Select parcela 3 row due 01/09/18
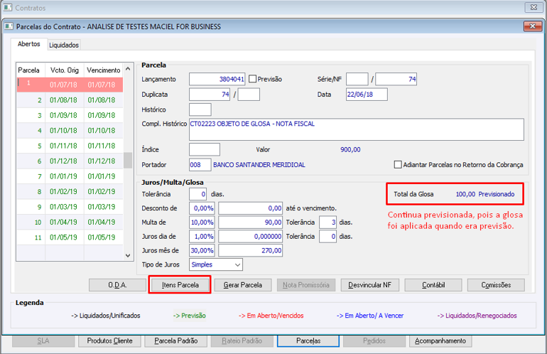Image resolution: width=547 pixels, height=354 pixels. 70,115
